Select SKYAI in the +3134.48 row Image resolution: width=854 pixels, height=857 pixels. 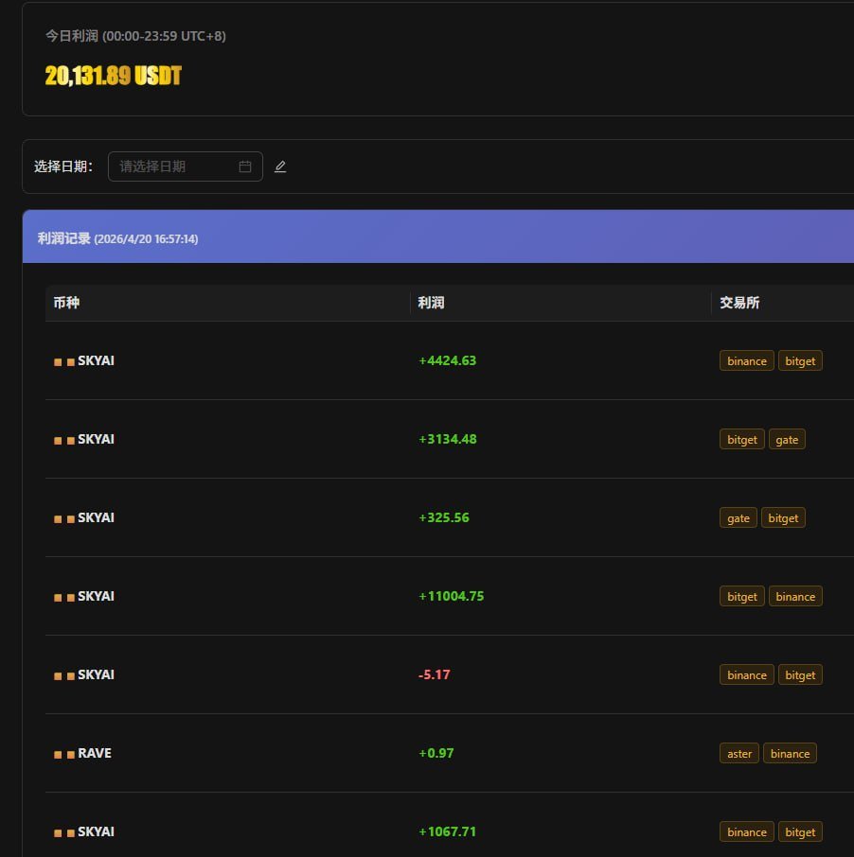(96, 440)
